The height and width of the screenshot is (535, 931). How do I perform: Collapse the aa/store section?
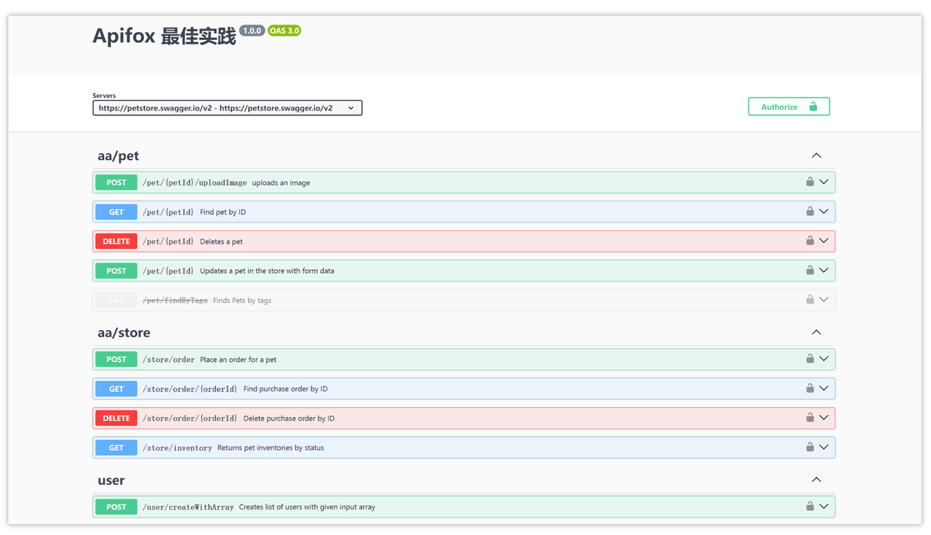(816, 332)
